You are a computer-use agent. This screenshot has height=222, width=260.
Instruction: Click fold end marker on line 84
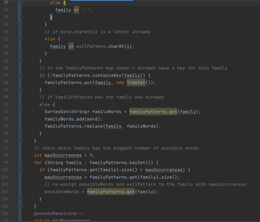click(x=21, y=54)
